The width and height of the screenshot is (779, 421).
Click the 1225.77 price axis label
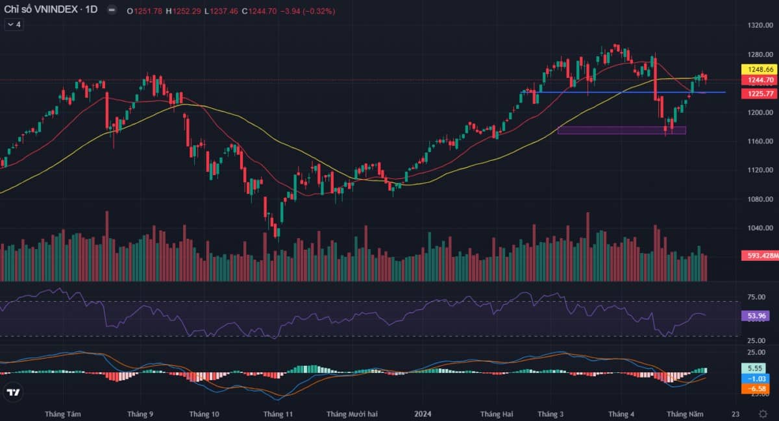click(760, 93)
